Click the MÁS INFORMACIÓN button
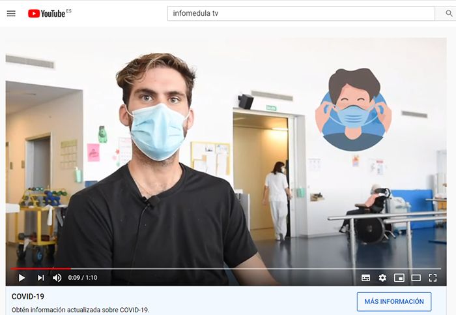Image resolution: width=456 pixels, height=315 pixels. tap(394, 301)
